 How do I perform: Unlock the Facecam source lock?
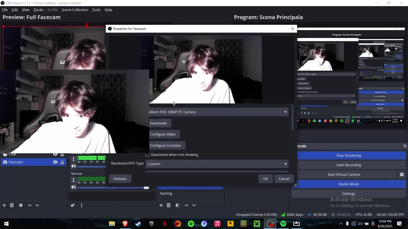(62, 162)
